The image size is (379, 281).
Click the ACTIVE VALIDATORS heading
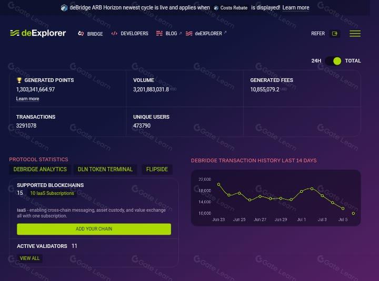coord(42,246)
